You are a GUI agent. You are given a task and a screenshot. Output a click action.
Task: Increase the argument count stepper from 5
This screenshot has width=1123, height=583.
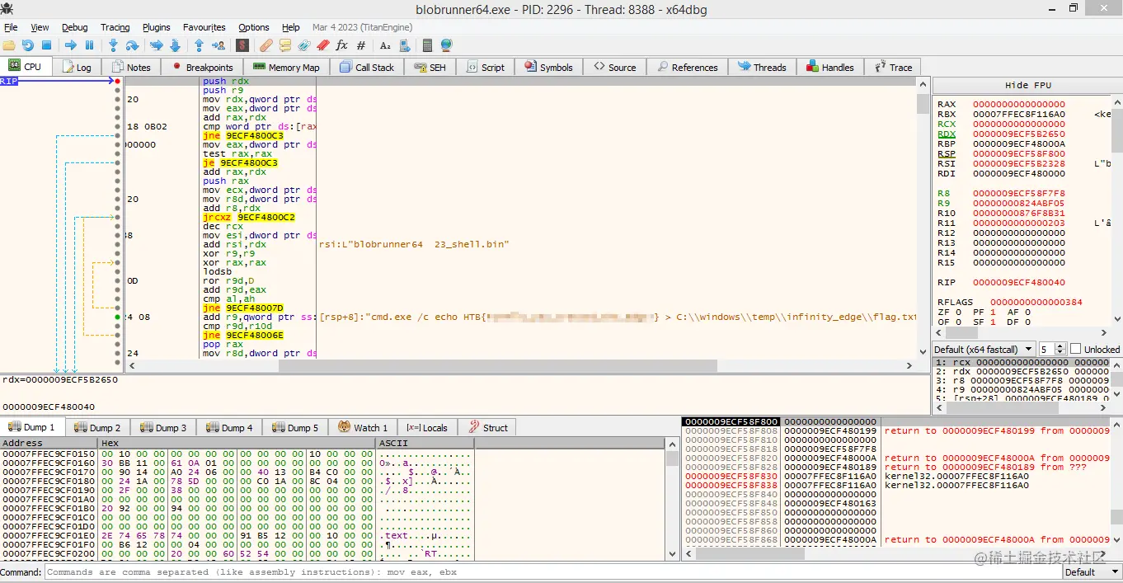pyautogui.click(x=1060, y=346)
